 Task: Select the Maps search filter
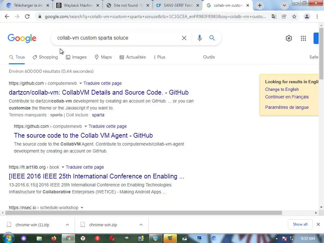click(103, 57)
